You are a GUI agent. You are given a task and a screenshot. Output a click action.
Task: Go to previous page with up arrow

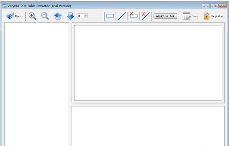pyautogui.click(x=58, y=16)
